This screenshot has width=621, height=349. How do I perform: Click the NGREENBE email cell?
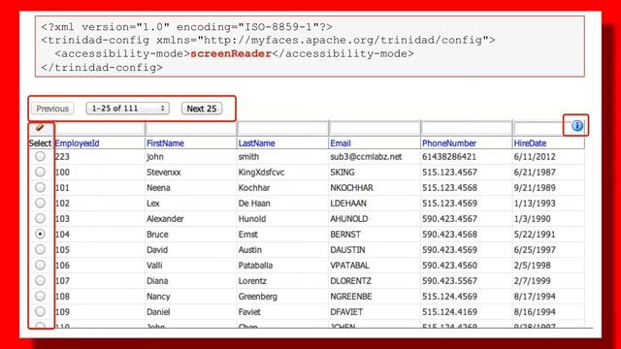(x=351, y=297)
